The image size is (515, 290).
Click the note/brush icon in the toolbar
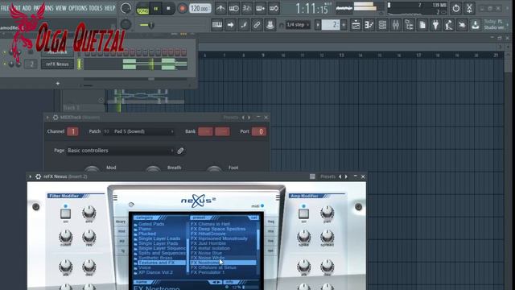[x=243, y=25]
